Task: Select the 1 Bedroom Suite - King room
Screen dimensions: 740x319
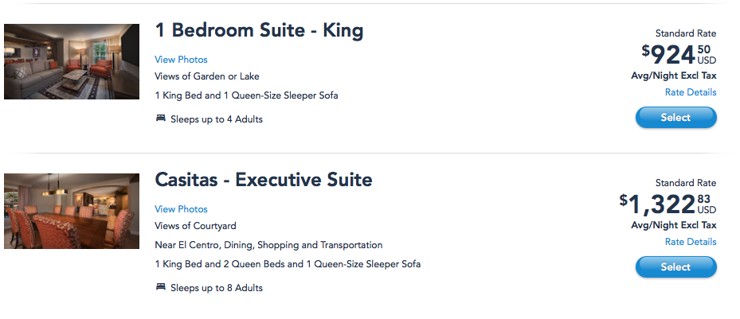Action: [x=675, y=118]
